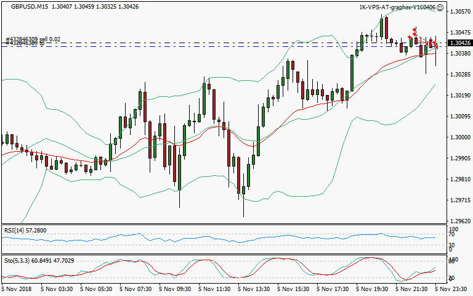Select the #432846309 tp label
The height and width of the screenshot is (296, 473).
[x=25, y=44]
